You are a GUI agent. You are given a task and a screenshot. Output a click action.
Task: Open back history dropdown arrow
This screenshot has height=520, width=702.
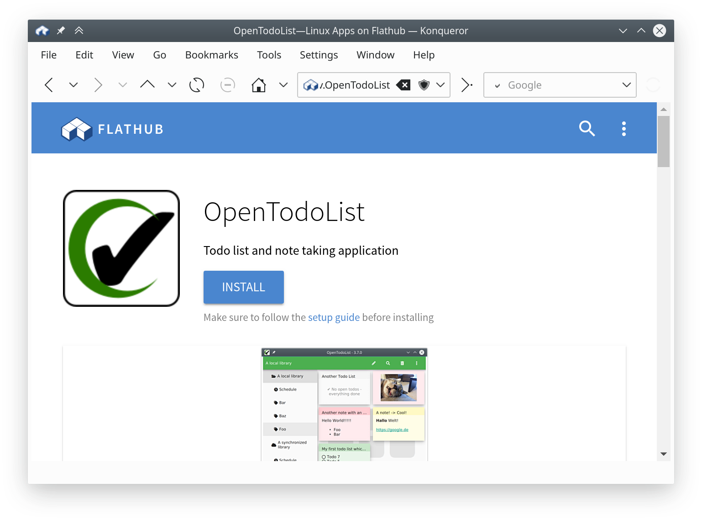pos(73,85)
